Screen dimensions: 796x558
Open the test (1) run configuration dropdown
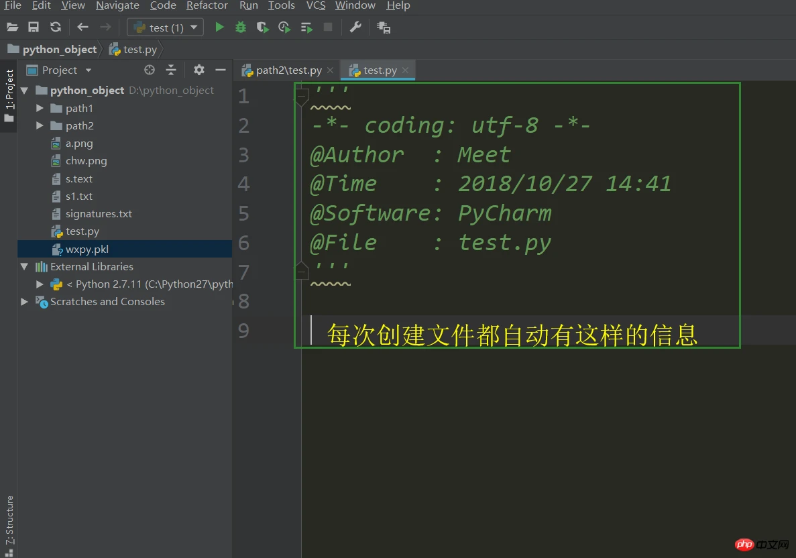tap(165, 27)
